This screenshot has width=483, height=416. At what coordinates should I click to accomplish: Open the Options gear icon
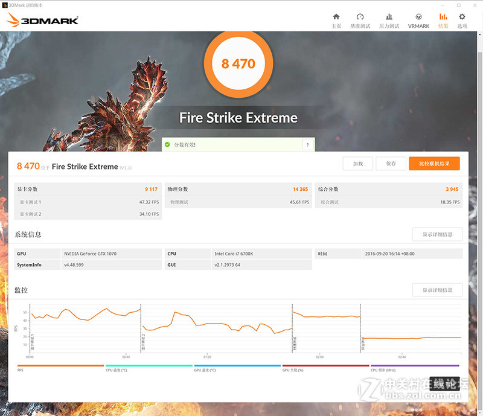click(462, 17)
